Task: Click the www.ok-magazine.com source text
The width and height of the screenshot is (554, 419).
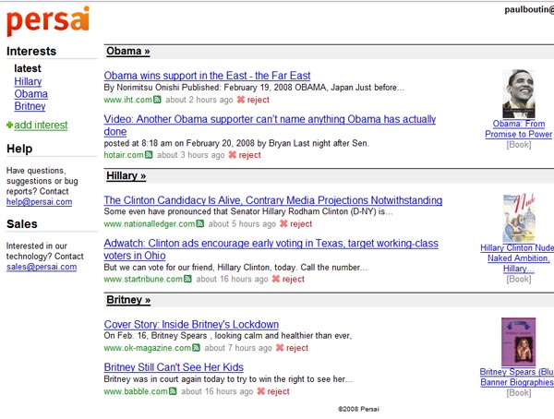Action: [148, 348]
